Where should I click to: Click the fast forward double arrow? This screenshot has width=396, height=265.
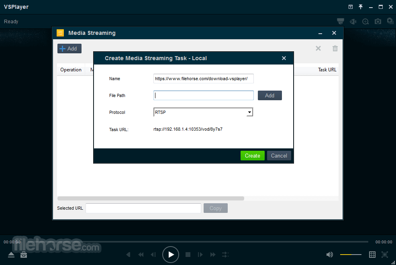tap(213, 255)
